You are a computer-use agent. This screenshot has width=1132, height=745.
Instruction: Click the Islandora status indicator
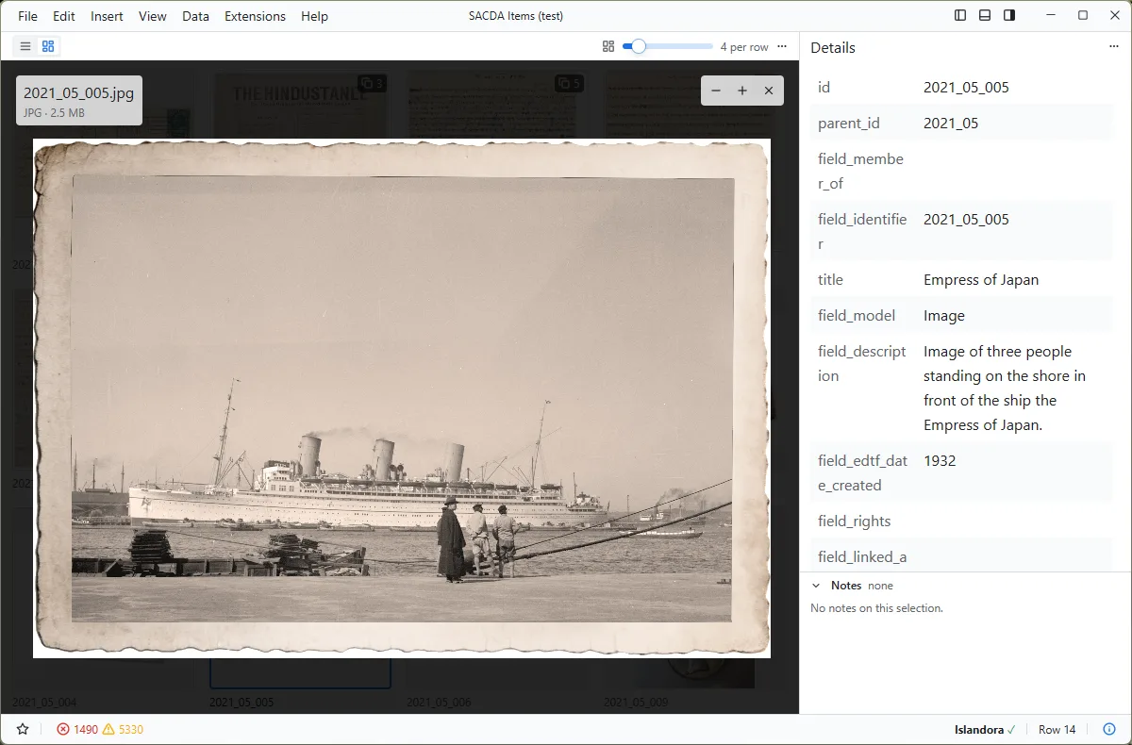tap(986, 729)
